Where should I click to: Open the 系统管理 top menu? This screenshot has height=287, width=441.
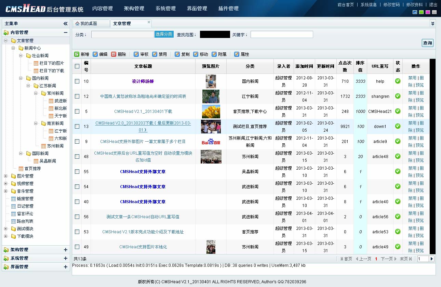[x=165, y=9]
